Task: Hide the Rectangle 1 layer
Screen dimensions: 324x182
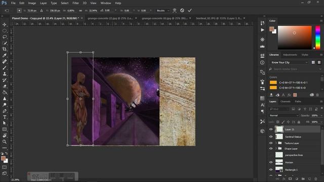Action: (271, 170)
